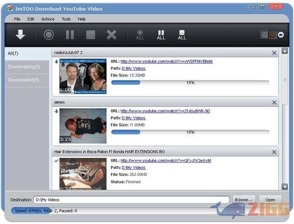Delete the selected task with the X icon
Viewport: 294px width, 224px height.
click(111, 35)
